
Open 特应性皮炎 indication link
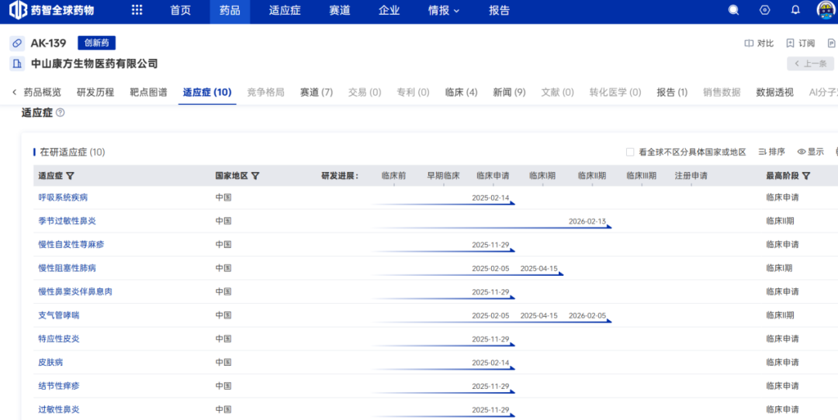(59, 339)
